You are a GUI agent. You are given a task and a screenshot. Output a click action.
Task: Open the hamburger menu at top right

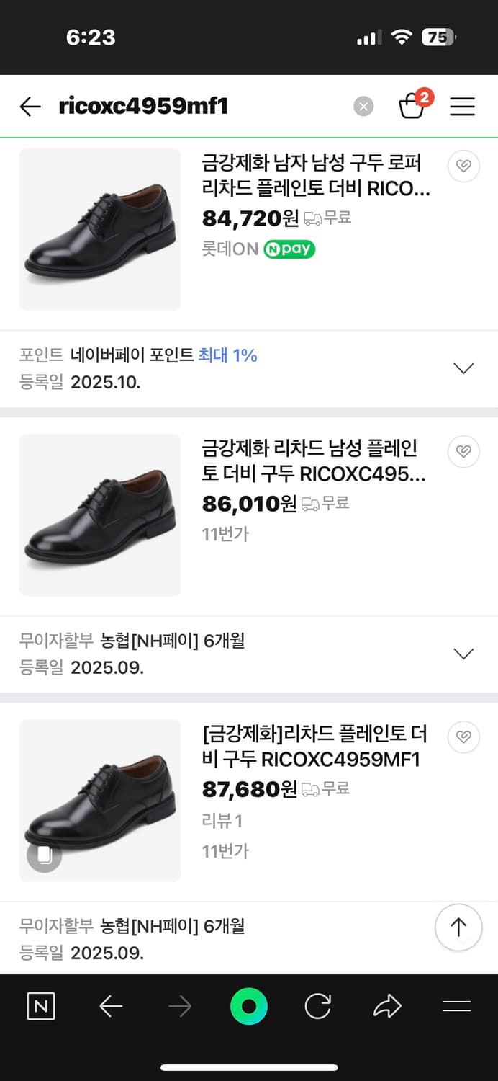coord(461,106)
